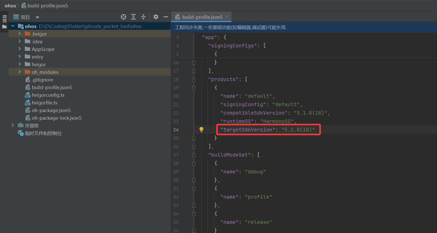Open project view settings gear
The image size is (437, 233).
click(156, 17)
